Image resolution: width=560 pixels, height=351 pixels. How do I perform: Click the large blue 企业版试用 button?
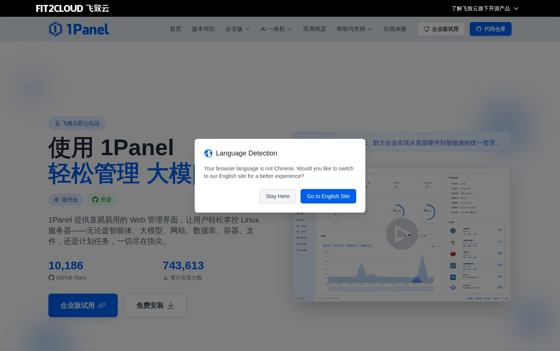83,305
